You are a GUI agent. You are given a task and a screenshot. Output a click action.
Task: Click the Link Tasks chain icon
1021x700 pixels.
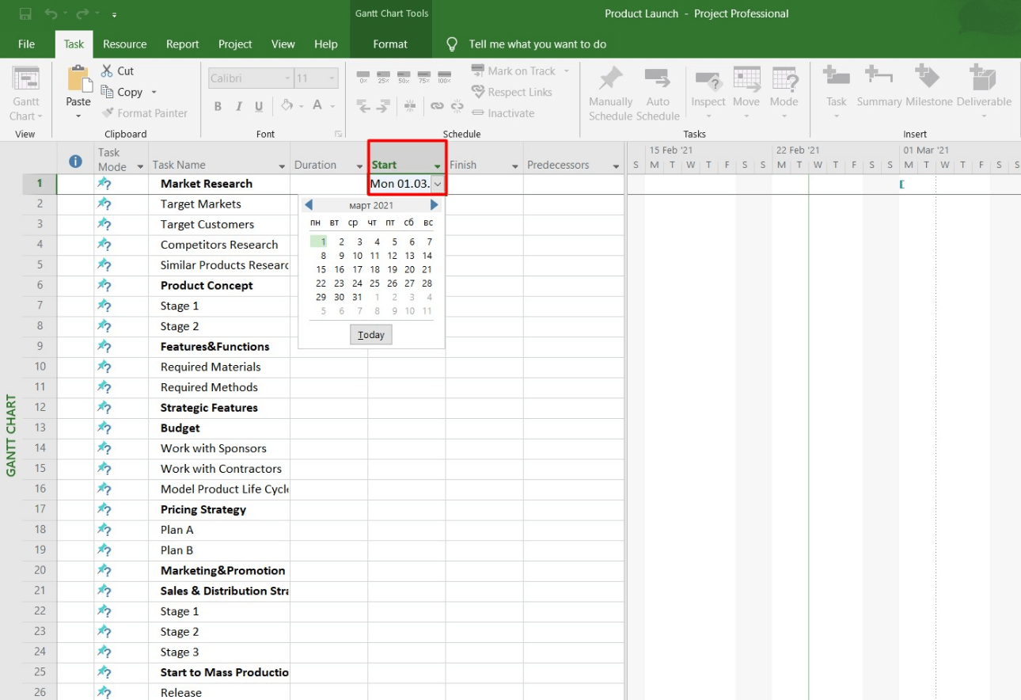[x=437, y=105]
